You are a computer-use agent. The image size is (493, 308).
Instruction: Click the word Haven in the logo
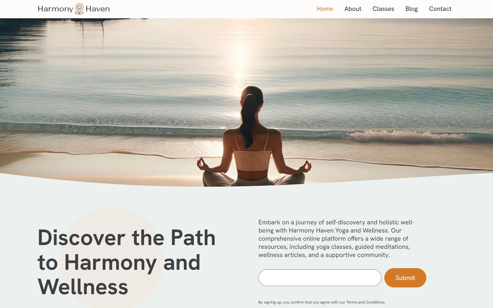pos(98,9)
